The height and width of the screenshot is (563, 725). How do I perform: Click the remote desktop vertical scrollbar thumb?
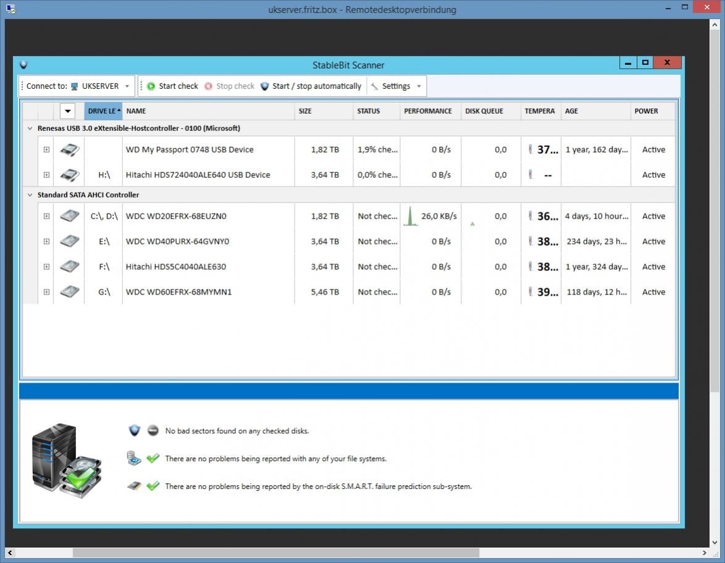(715, 210)
